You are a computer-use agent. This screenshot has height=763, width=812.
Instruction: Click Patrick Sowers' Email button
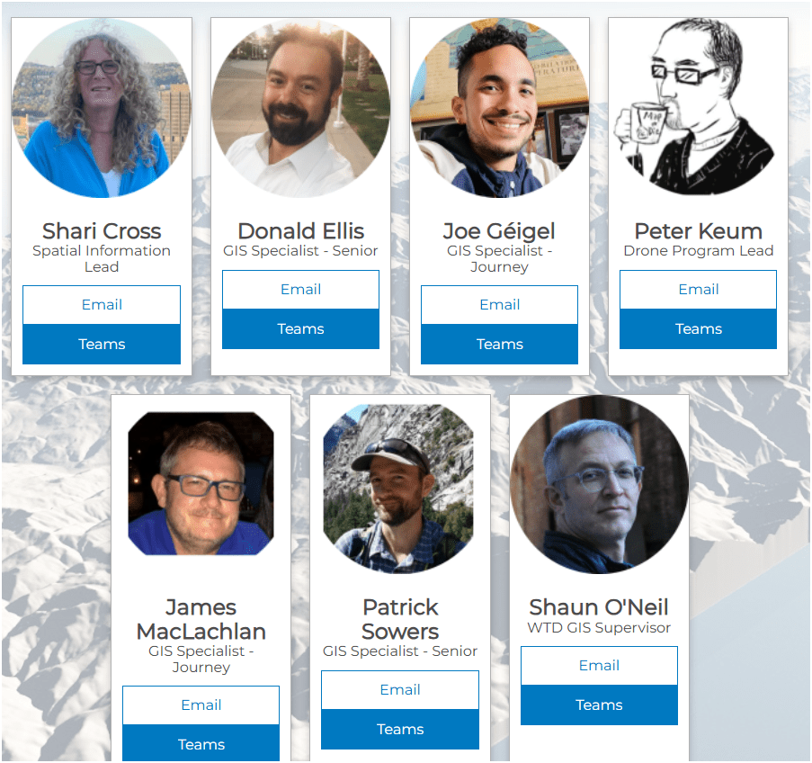point(400,690)
